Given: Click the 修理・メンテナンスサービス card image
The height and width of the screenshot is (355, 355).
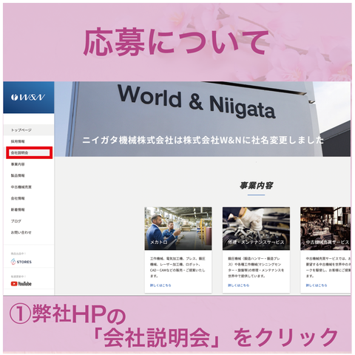Looking at the screenshot, I should (x=256, y=229).
